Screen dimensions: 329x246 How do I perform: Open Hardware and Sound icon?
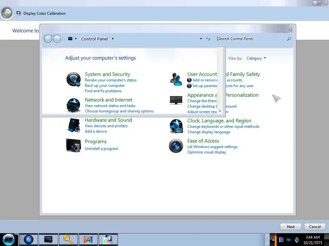coord(74,125)
